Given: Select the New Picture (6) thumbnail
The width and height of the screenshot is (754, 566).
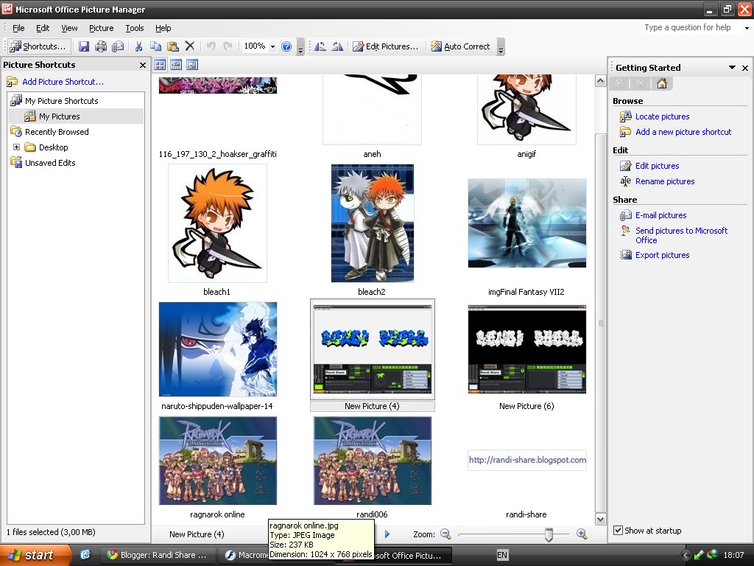Looking at the screenshot, I should coord(527,349).
